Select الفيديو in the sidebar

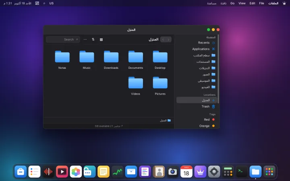pos(197,87)
